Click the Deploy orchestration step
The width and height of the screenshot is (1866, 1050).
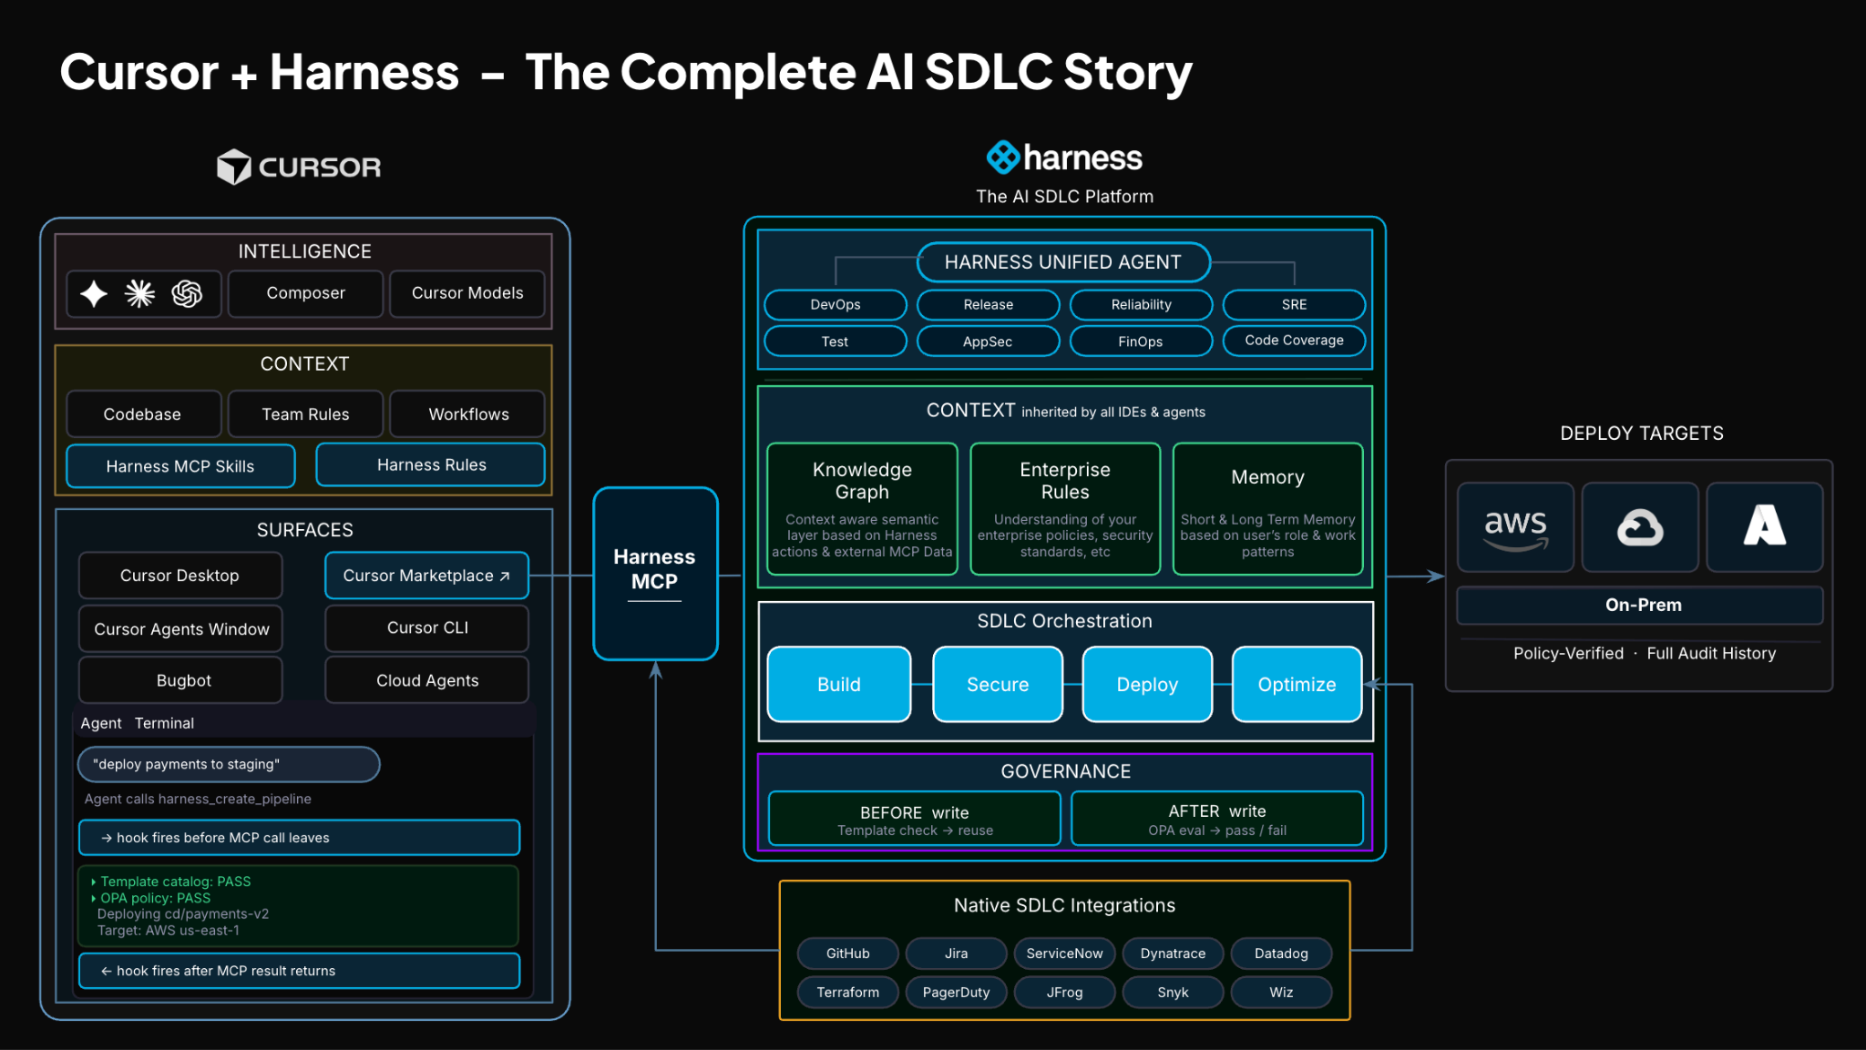coord(1147,684)
